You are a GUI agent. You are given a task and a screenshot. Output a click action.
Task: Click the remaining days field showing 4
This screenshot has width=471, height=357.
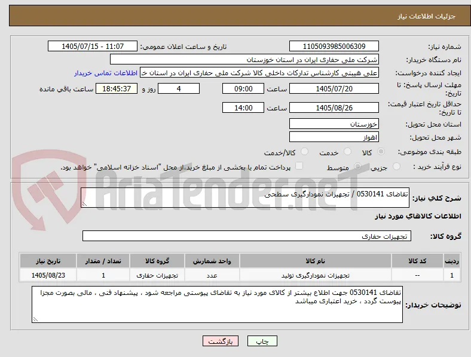click(179, 89)
